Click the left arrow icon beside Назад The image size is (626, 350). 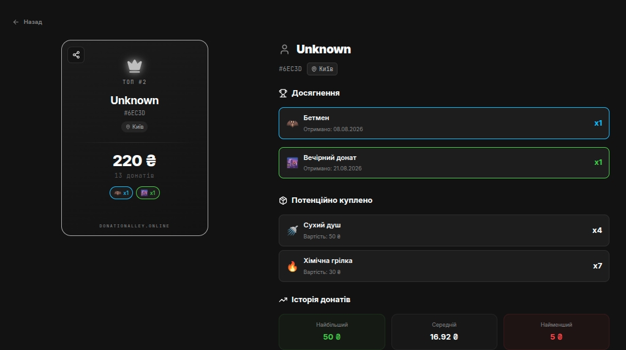click(x=16, y=22)
